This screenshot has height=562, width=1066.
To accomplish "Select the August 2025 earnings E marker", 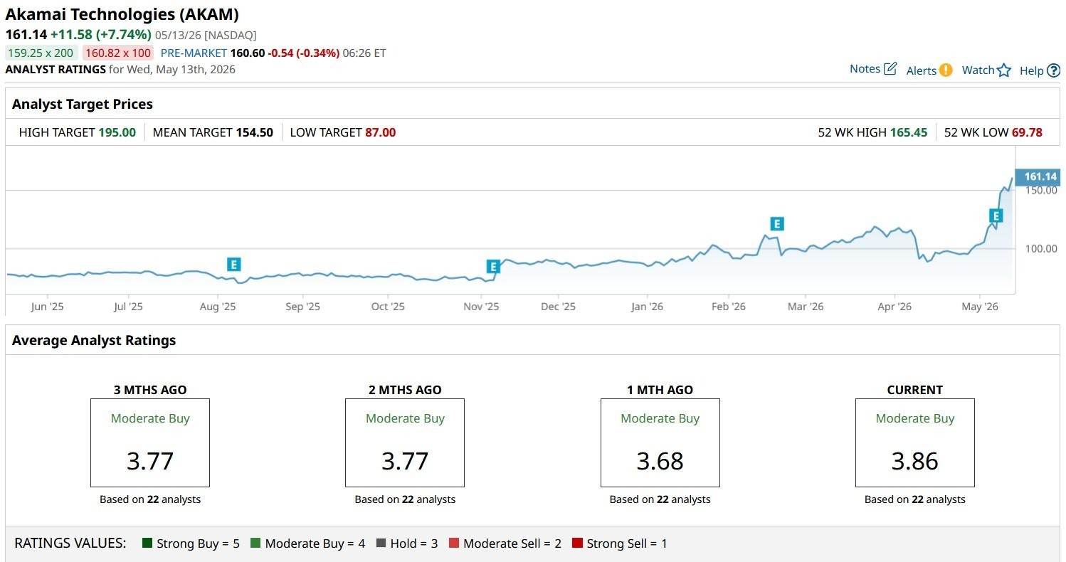I will coord(233,265).
